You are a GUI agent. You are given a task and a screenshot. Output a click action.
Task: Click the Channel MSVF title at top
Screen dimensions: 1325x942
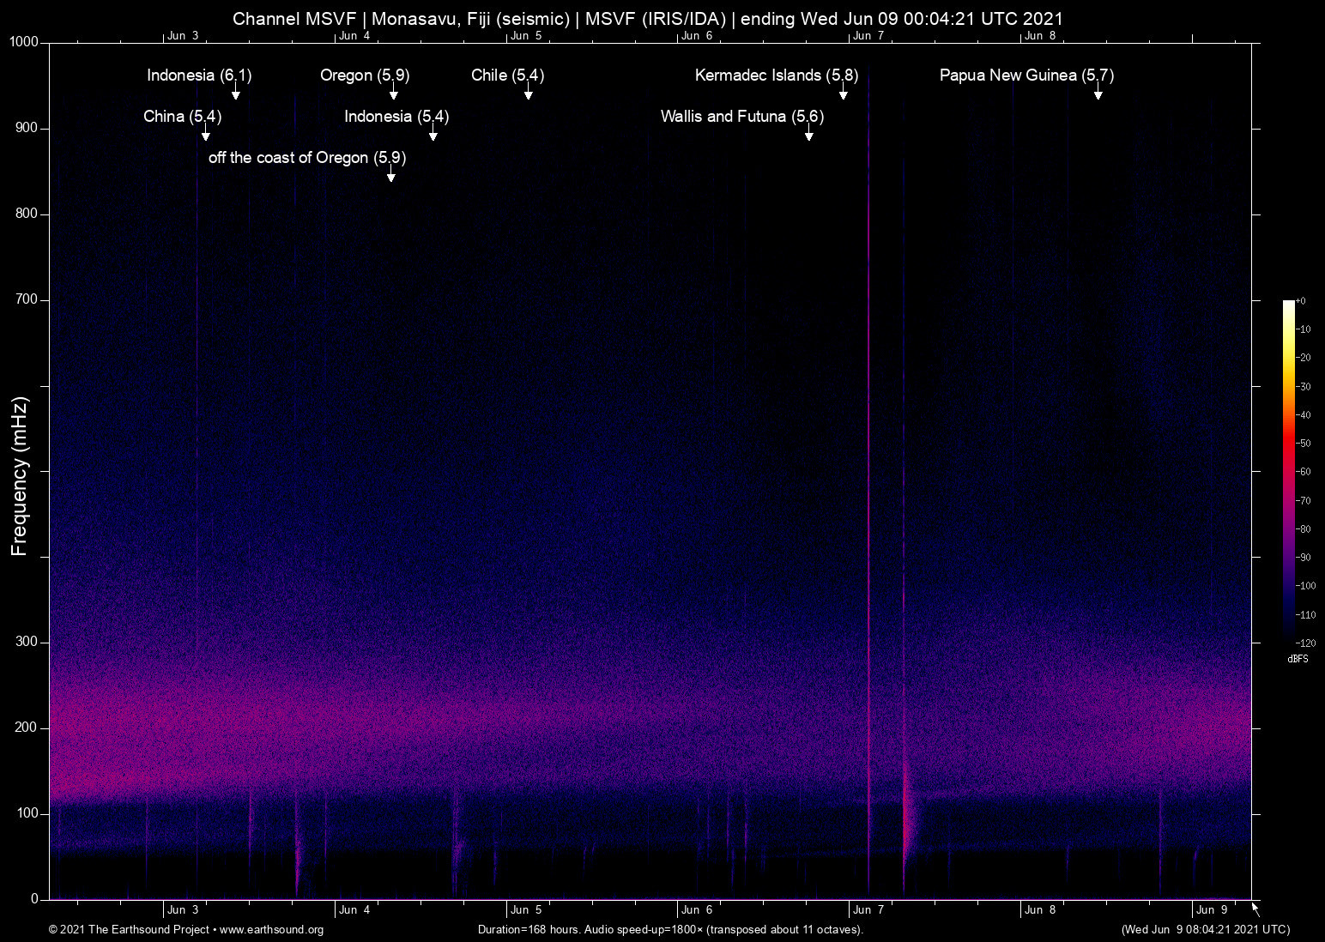[648, 18]
